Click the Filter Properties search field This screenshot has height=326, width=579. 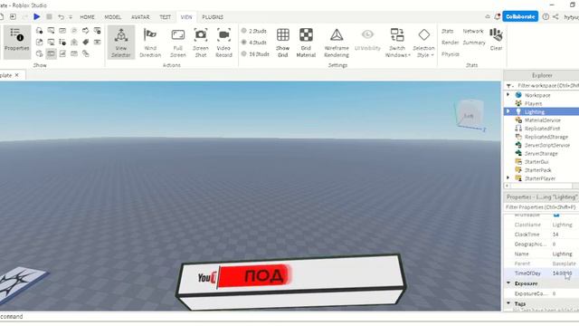(x=541, y=207)
